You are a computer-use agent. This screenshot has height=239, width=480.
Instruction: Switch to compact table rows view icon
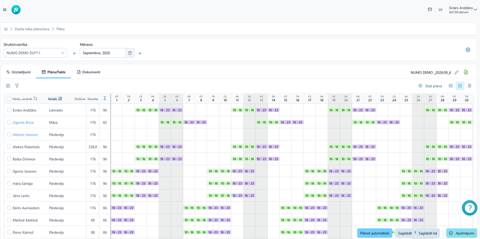point(451,86)
